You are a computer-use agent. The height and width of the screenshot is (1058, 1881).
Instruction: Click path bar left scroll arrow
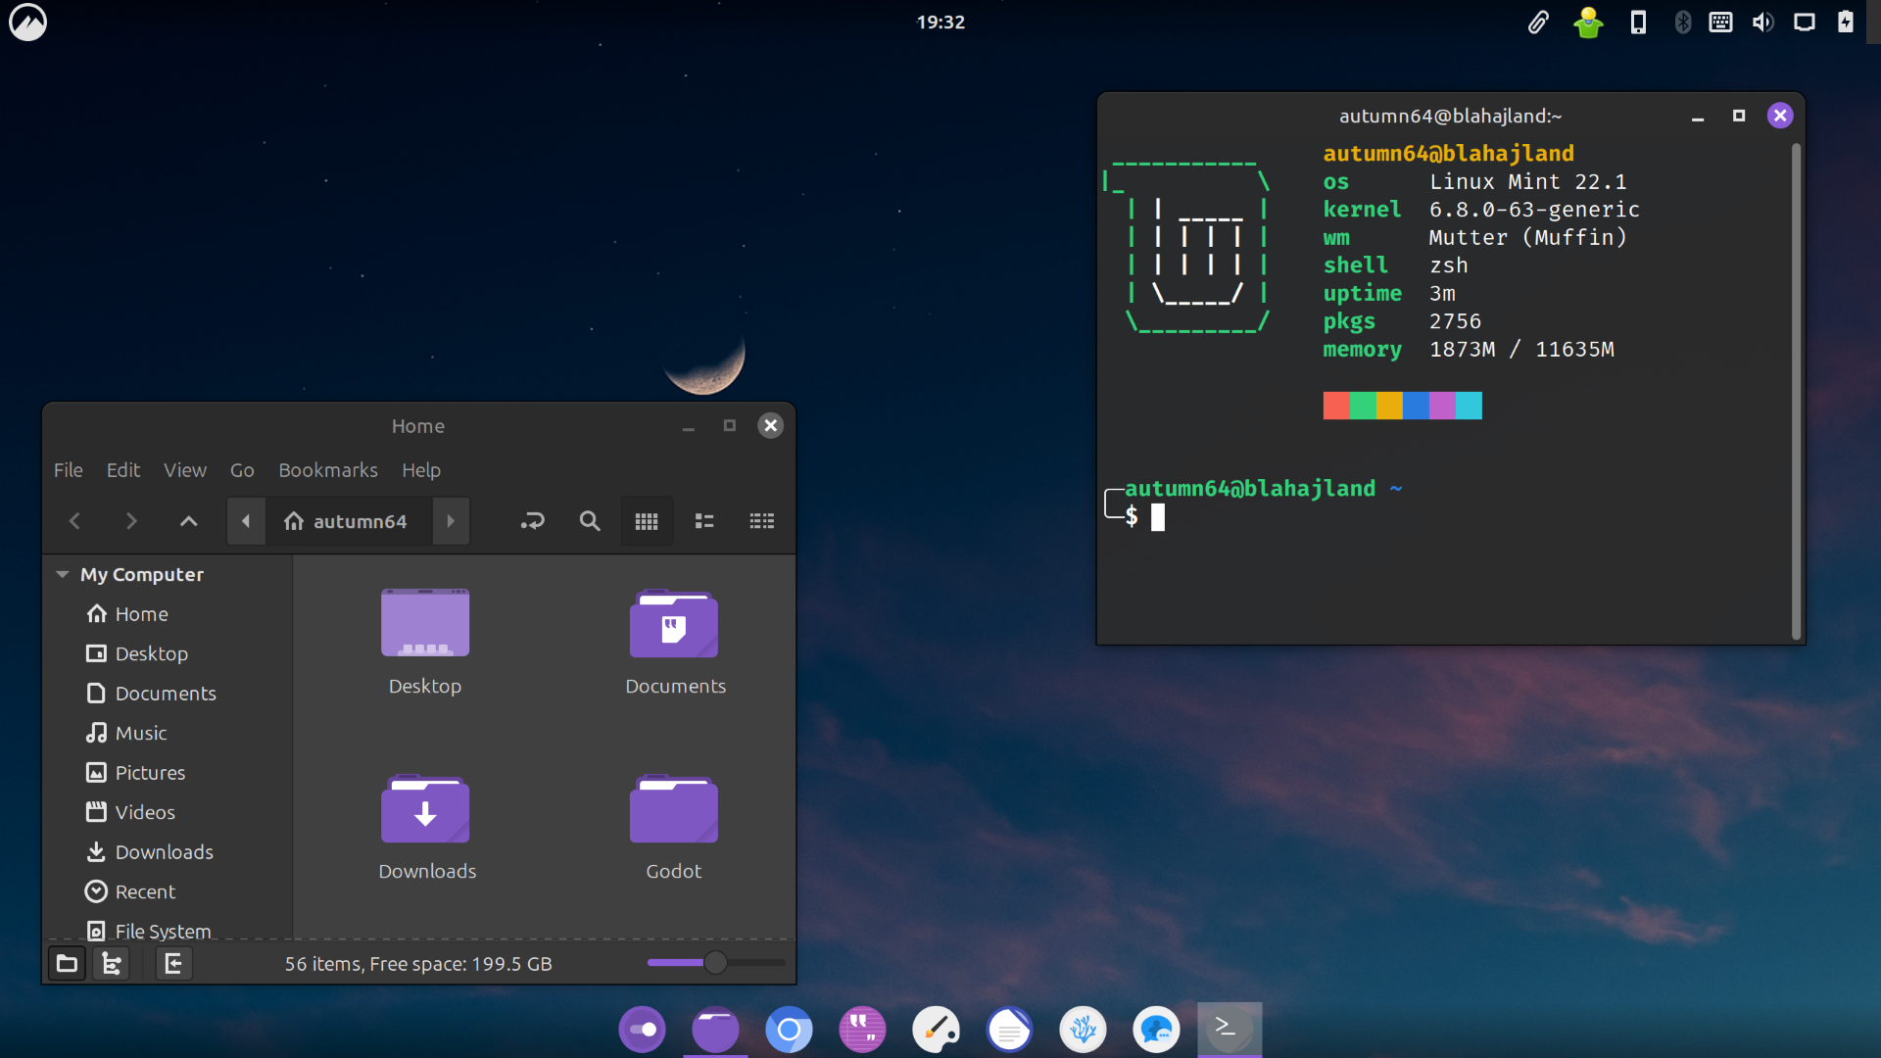246,521
